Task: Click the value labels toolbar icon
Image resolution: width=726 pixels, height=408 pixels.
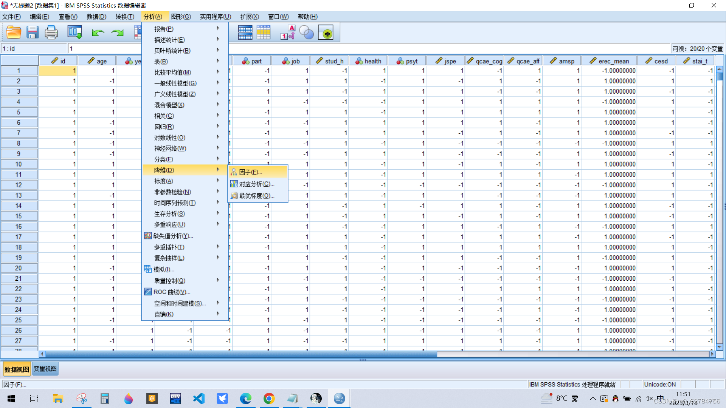Action: 287,32
